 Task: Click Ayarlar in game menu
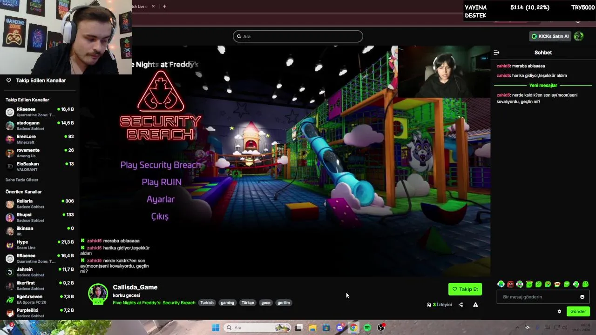[161, 199]
